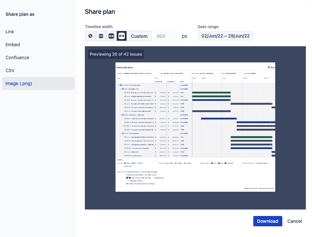Click the plan preview thumbnail
Viewport: 312px width, 237px height.
[195, 127]
